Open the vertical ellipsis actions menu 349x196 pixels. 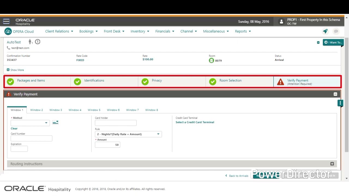pos(340,103)
